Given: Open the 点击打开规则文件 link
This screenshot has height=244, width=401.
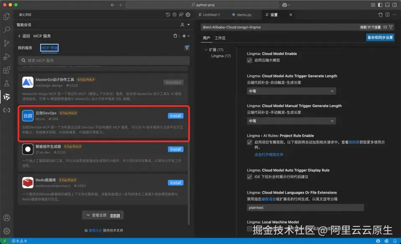Looking at the screenshot, I should click(x=269, y=155).
